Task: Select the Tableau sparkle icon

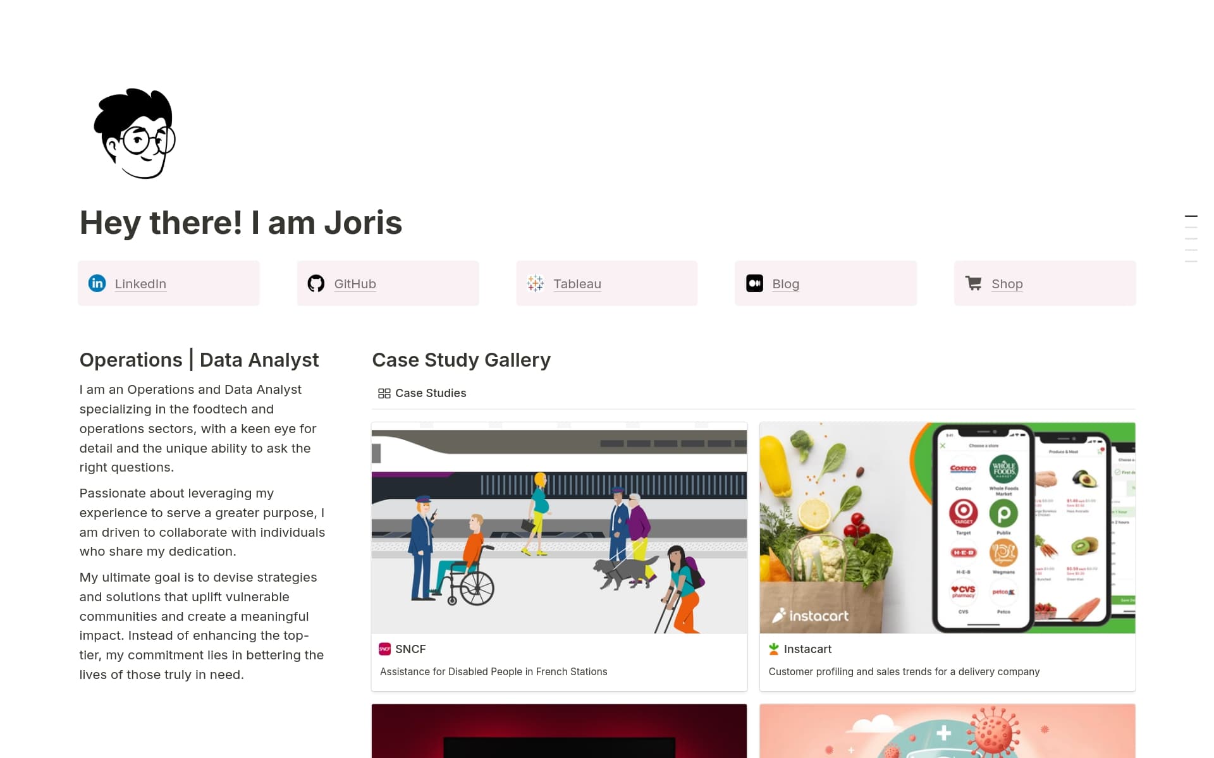Action: (536, 283)
